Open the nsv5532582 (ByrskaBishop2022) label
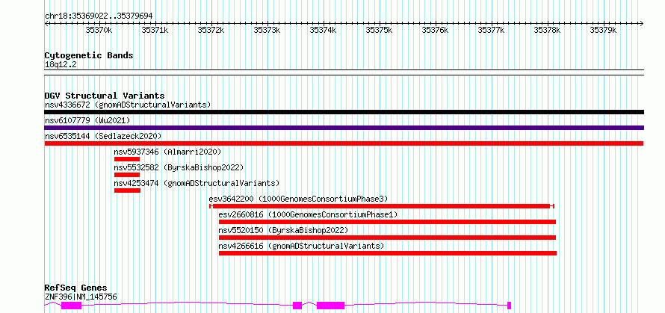 pos(179,167)
